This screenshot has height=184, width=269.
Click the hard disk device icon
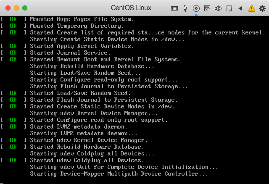229,8
